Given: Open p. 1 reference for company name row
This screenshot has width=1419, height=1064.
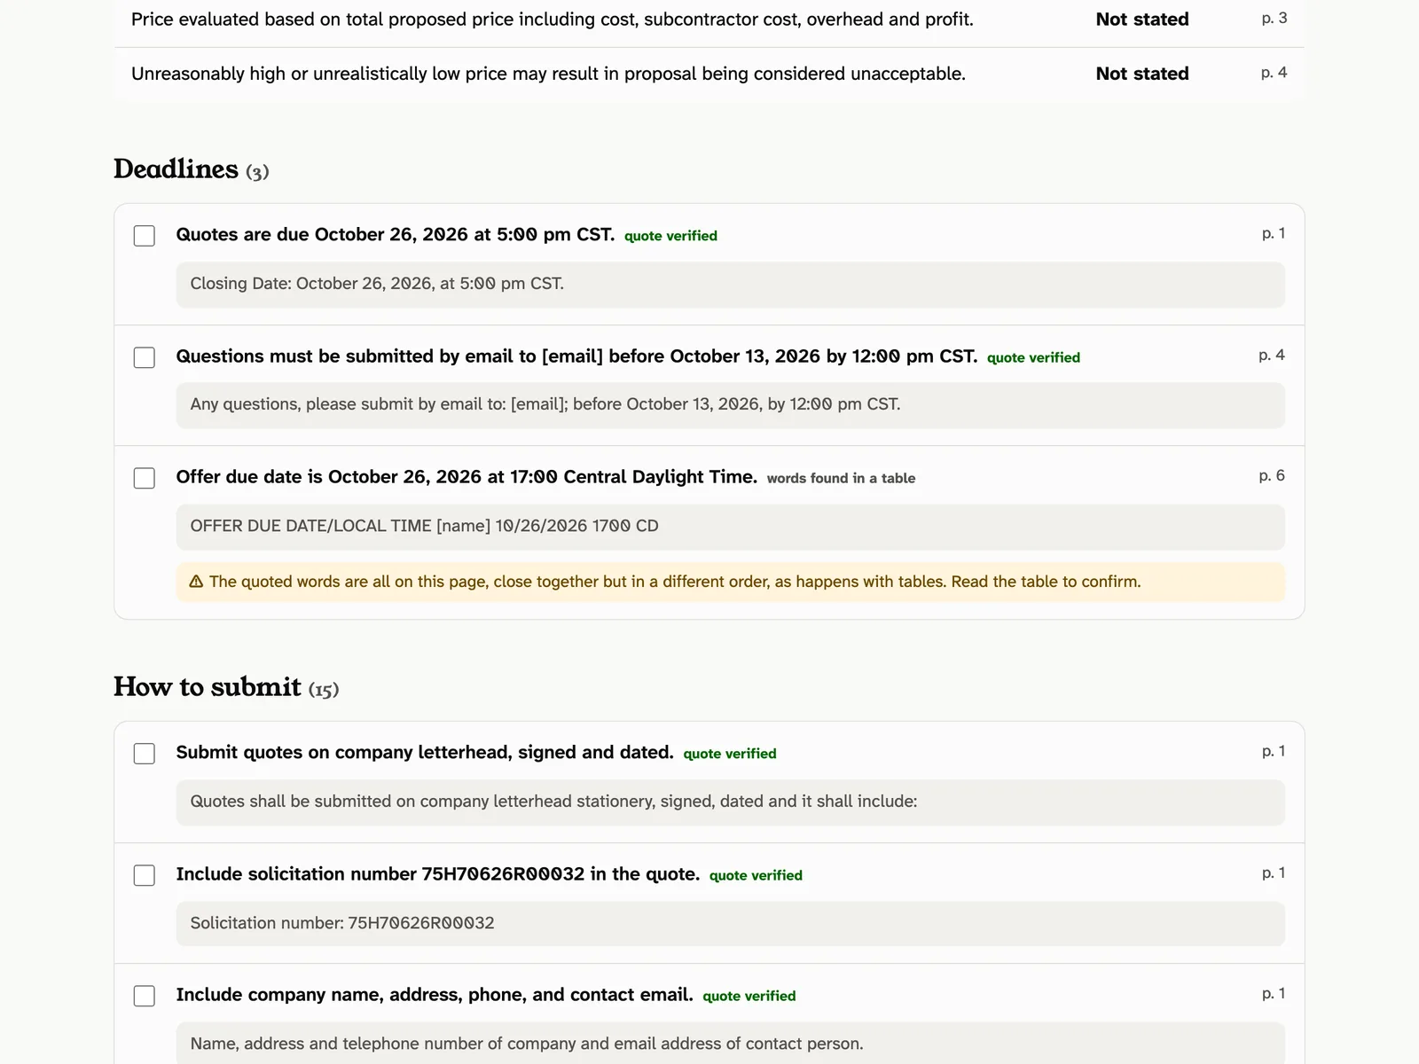Looking at the screenshot, I should coord(1274,993).
